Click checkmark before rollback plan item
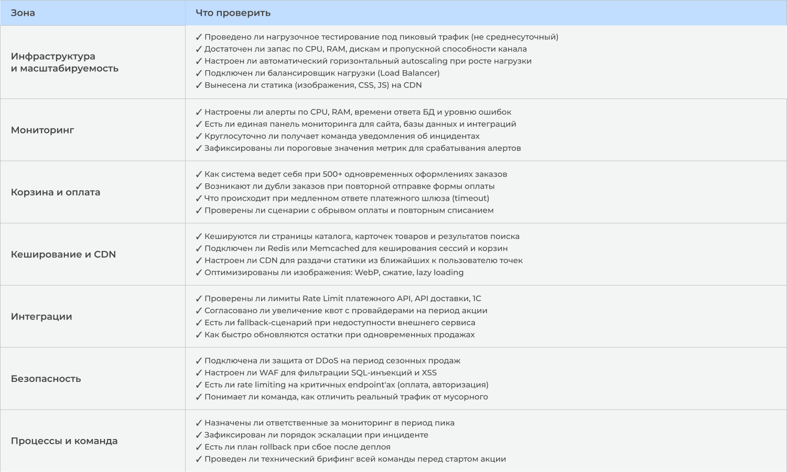Screen dimensions: 787x472 tap(199, 447)
